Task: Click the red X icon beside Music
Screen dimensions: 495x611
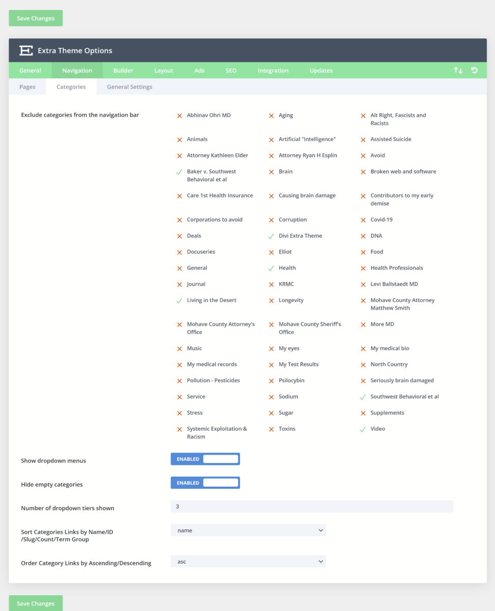Action: (x=179, y=348)
